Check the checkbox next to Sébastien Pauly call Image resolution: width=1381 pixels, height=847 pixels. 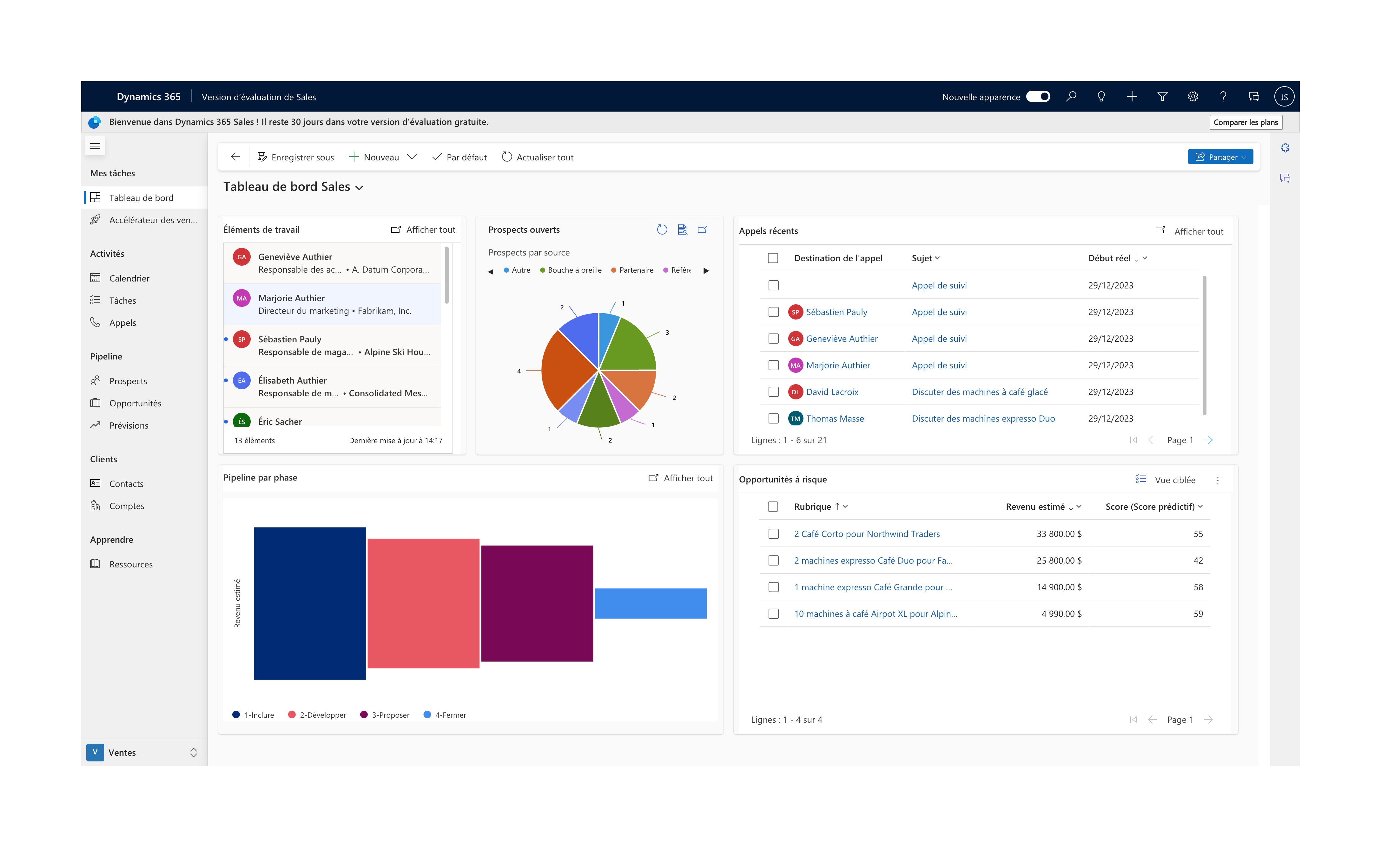coord(773,311)
